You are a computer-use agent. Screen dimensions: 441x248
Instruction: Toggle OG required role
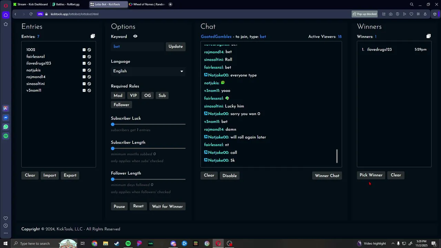click(x=147, y=95)
